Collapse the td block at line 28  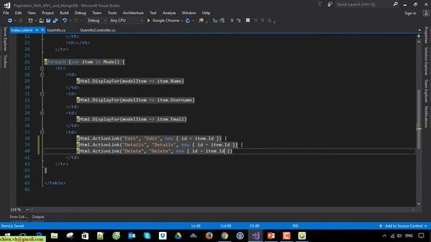[42, 75]
